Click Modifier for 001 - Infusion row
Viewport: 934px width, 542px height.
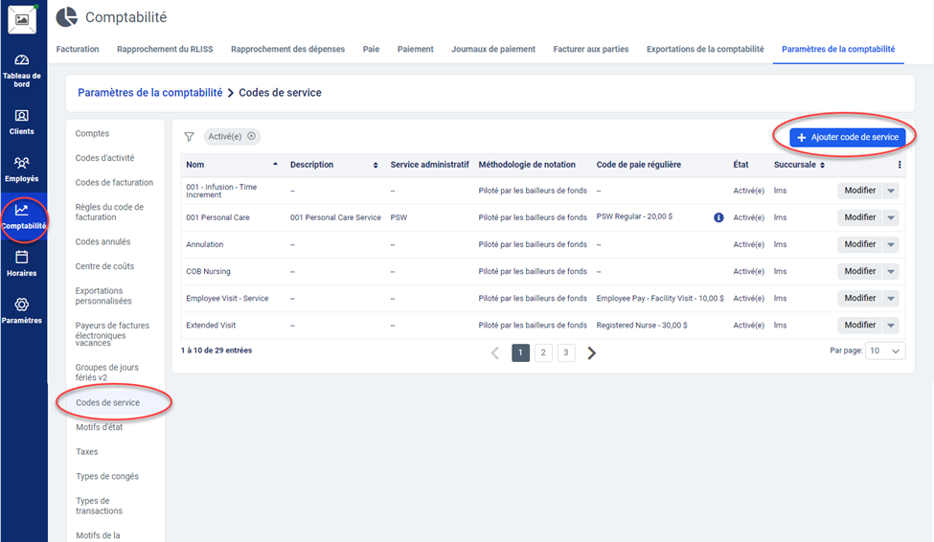coord(860,191)
